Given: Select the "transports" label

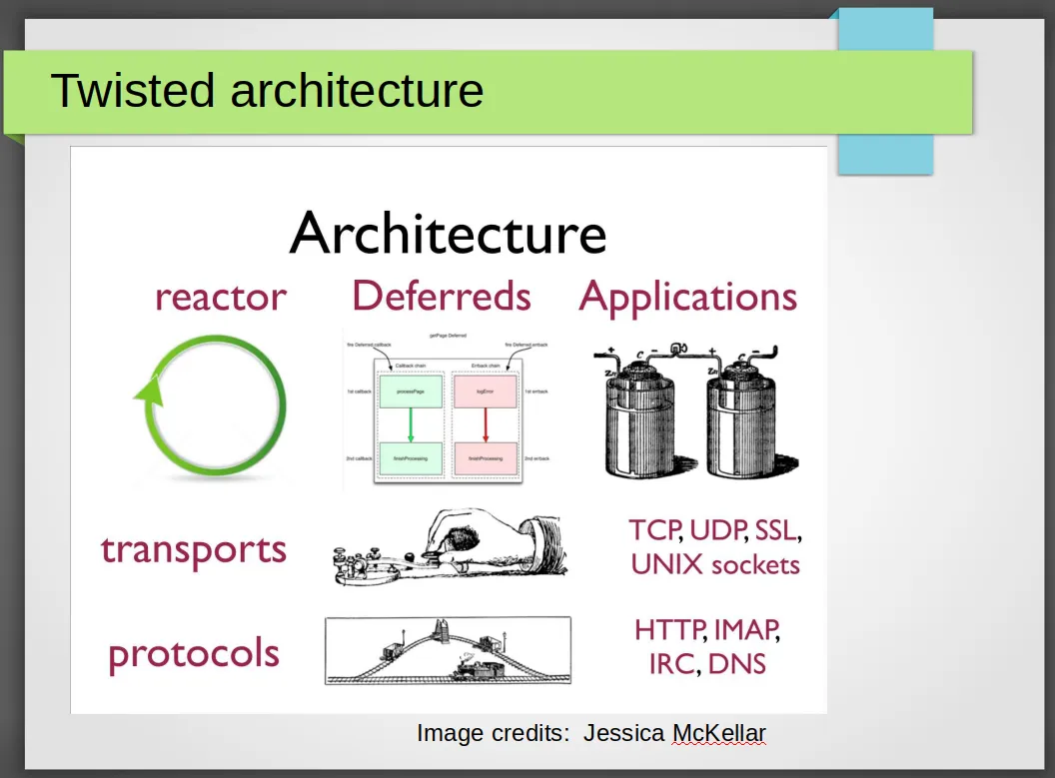Looking at the screenshot, I should pos(194,550).
